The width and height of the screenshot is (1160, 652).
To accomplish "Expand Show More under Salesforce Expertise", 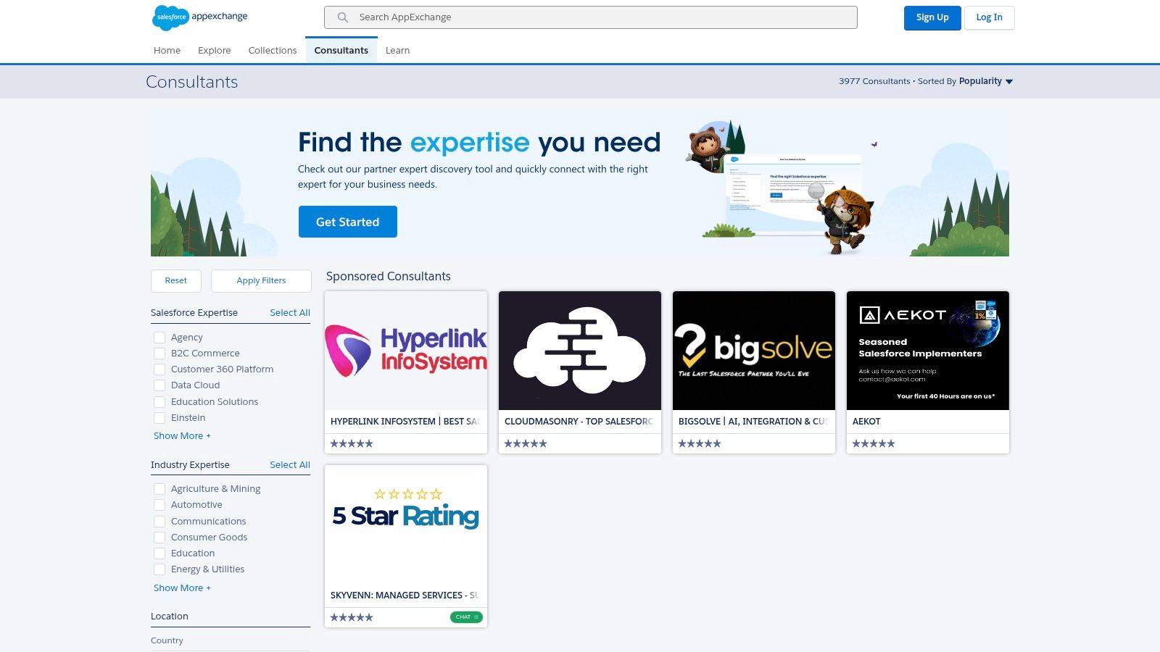I will pyautogui.click(x=182, y=435).
